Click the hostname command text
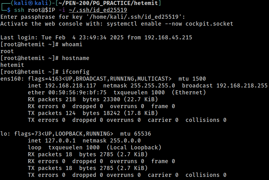Screen dimensions: 269x180 pos(76,58)
